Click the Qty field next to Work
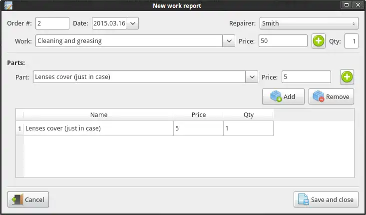The width and height of the screenshot is (366, 215). (x=351, y=41)
